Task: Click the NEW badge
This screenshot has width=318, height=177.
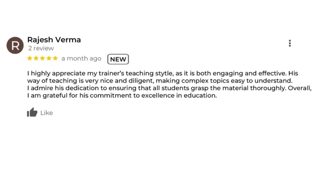Action: click(118, 59)
